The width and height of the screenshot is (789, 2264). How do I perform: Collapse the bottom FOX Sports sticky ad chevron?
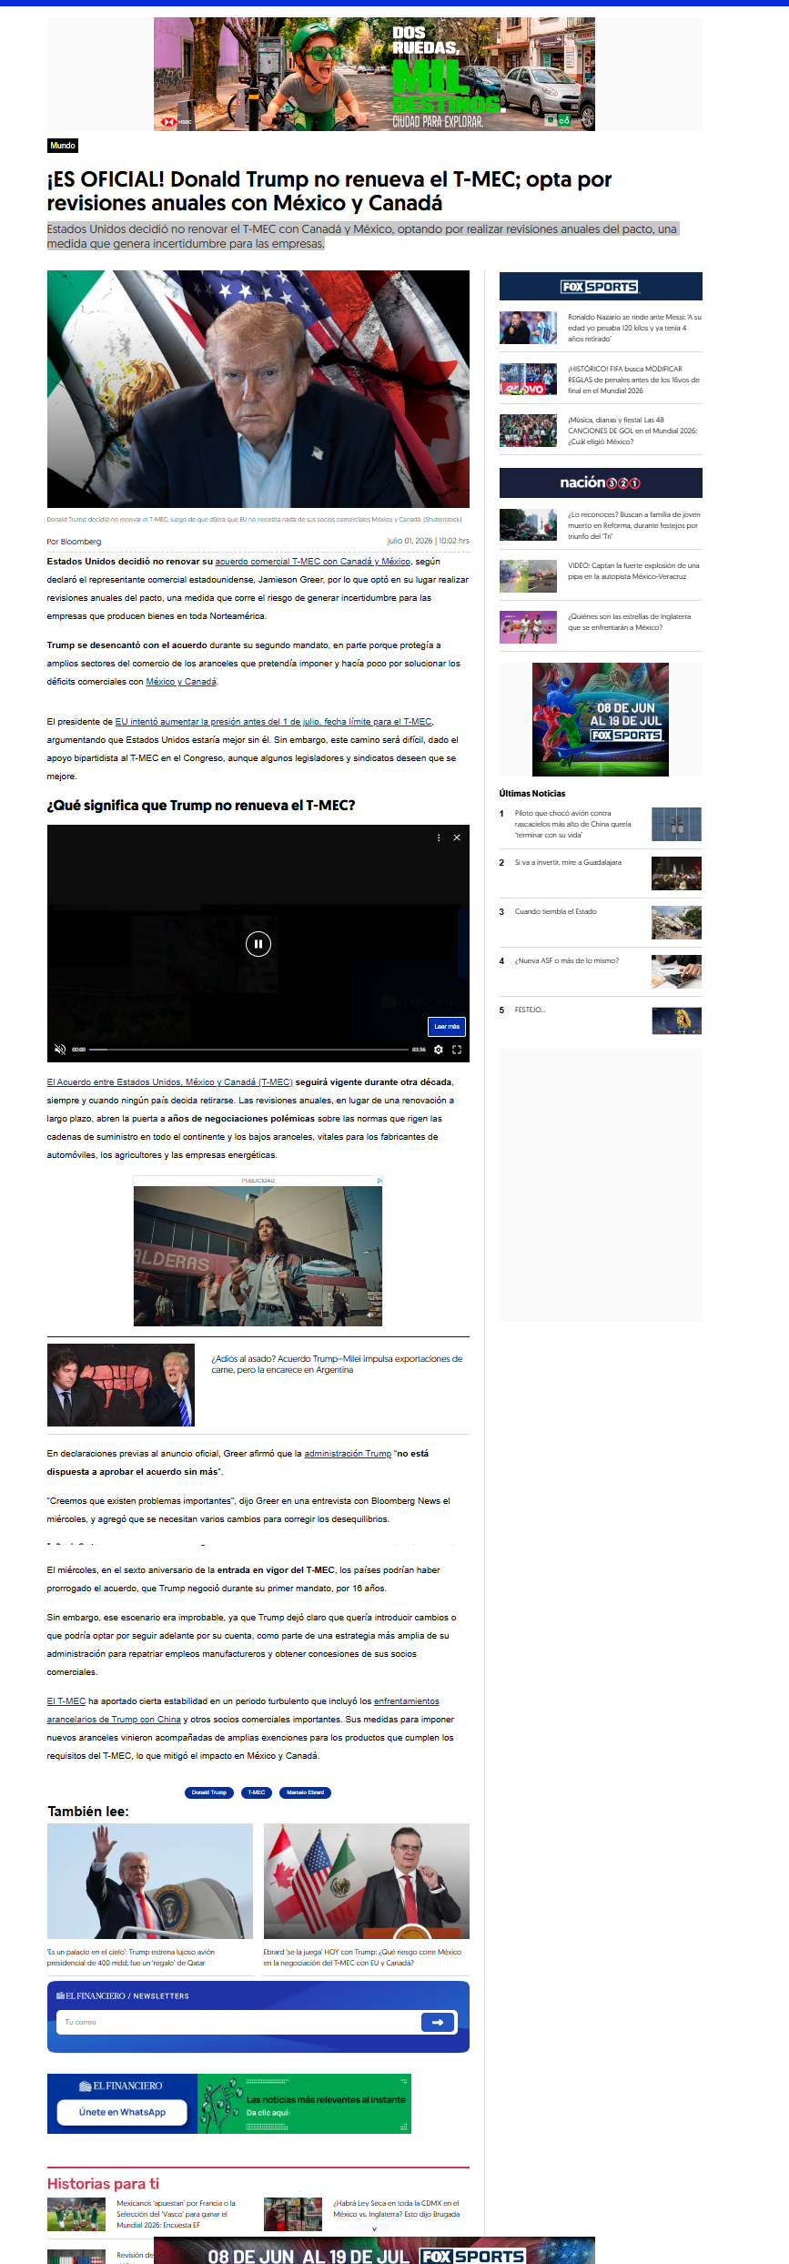click(374, 2229)
